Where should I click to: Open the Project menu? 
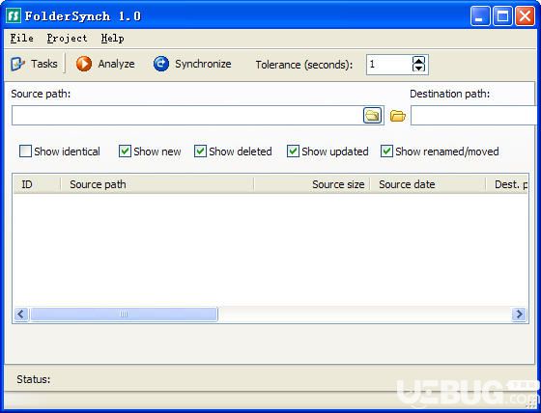(67, 38)
